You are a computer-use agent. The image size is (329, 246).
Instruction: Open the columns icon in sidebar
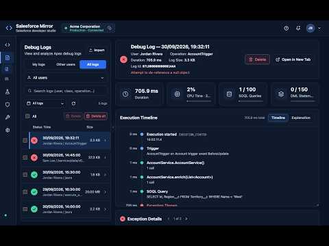(7, 79)
